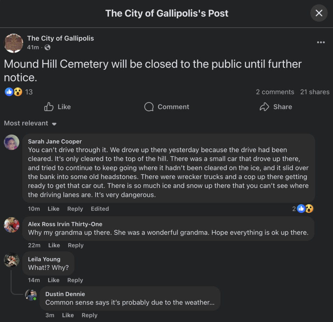Open the three-dot post options menu
Image resolution: width=333 pixels, height=322 pixels.
click(x=321, y=42)
